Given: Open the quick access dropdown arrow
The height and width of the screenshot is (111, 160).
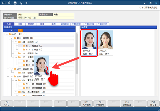Looking at the screenshot, I should pyautogui.click(x=26, y=3).
